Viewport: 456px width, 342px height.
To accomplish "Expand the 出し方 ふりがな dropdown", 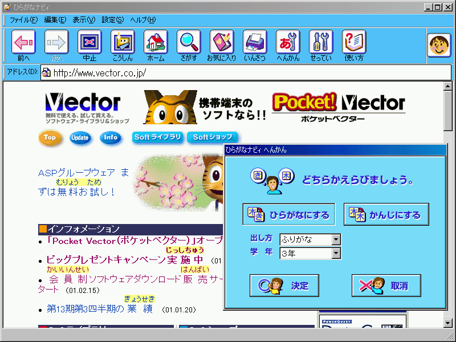I will click(336, 239).
